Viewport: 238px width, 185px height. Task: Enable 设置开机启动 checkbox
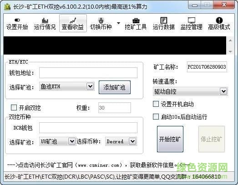coord(156,104)
